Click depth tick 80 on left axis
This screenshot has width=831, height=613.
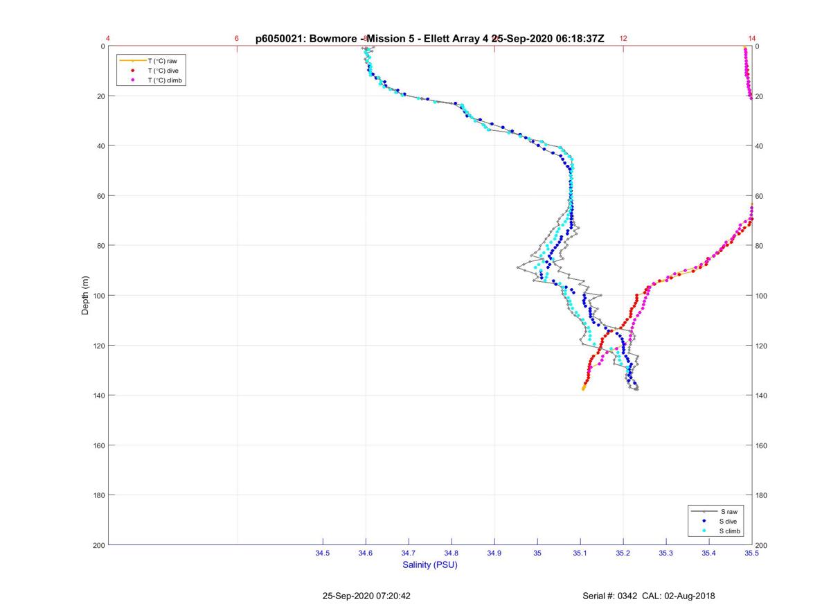coord(101,246)
